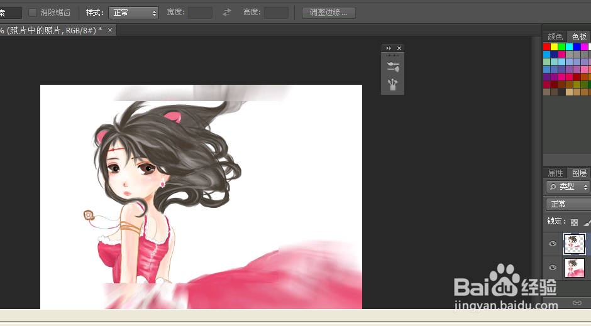
Task: Swap width and height with the arrows icon
Action: pos(226,13)
